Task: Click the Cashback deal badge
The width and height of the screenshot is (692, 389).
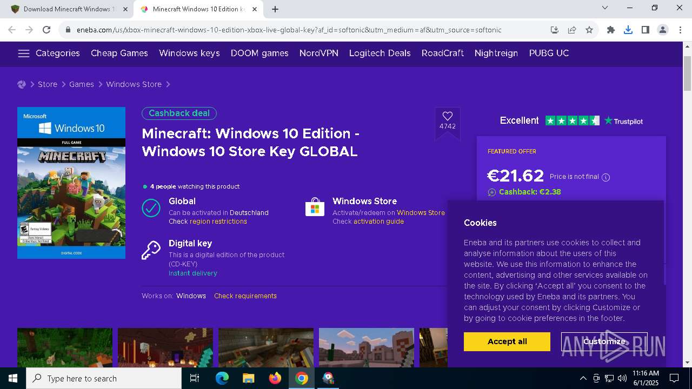Action: pyautogui.click(x=179, y=113)
